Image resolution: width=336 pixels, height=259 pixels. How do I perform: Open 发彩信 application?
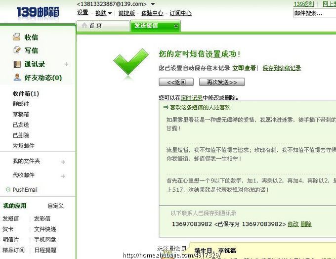click(42, 218)
